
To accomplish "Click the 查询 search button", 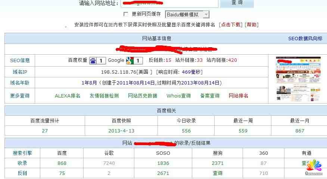I will coord(237,3).
